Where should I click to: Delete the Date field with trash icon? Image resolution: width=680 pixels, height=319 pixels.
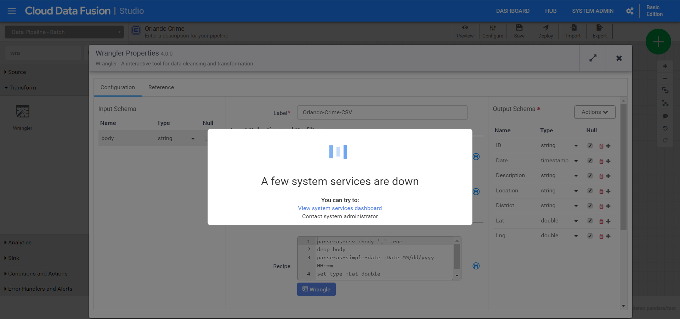pyautogui.click(x=601, y=161)
